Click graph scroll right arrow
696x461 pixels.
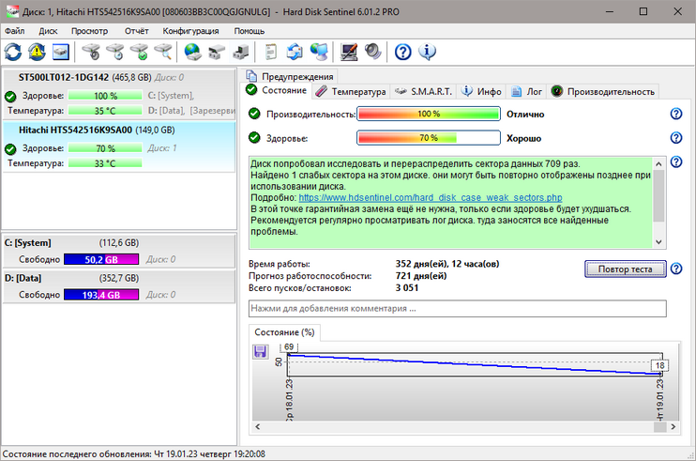673,427
